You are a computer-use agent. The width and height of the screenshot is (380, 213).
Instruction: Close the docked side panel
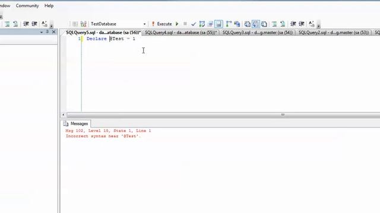tap(54, 31)
